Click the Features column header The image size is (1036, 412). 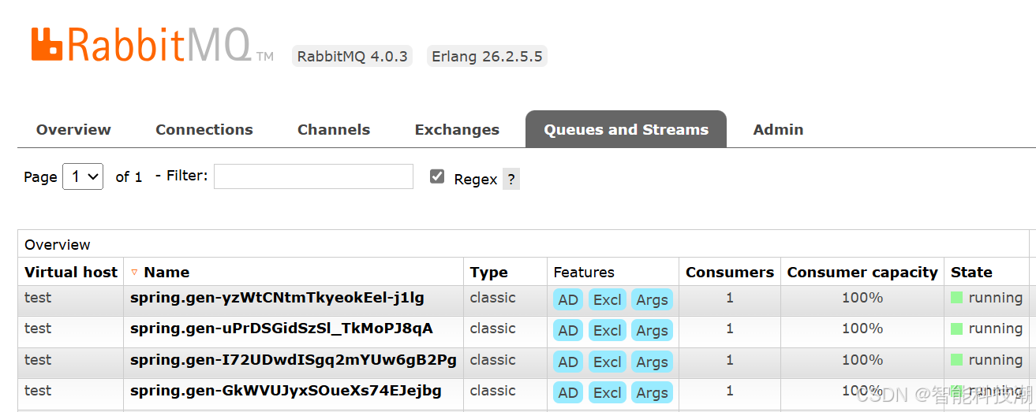[584, 272]
